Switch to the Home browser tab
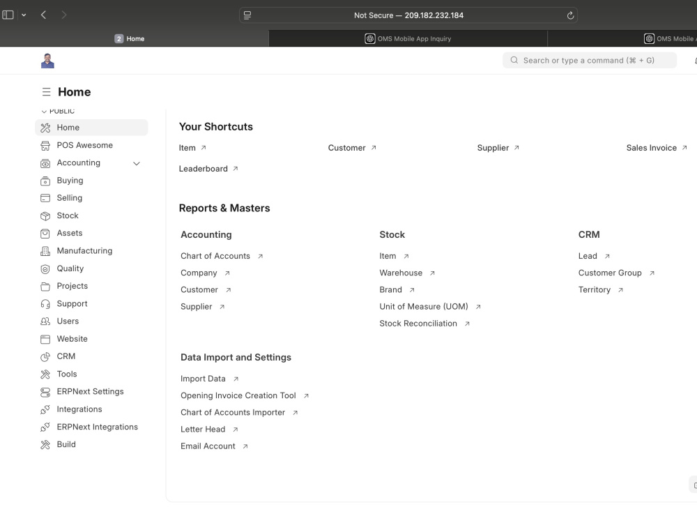This screenshot has width=697, height=523. 135,38
